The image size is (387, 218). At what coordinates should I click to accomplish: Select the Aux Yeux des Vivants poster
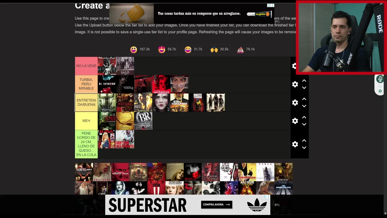tap(125, 139)
